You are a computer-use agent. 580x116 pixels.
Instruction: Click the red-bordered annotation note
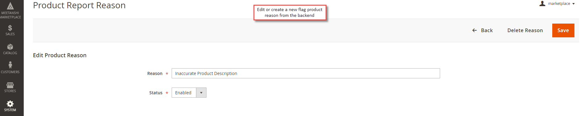click(x=290, y=13)
